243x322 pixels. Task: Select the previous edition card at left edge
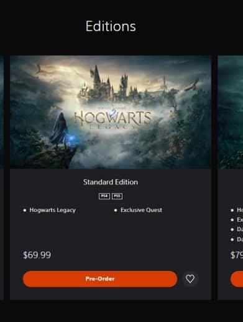tap(2, 178)
